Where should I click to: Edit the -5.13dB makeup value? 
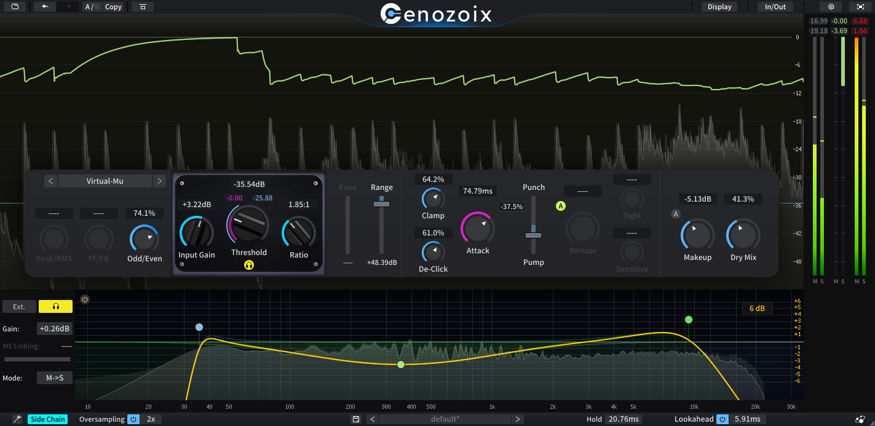[697, 199]
